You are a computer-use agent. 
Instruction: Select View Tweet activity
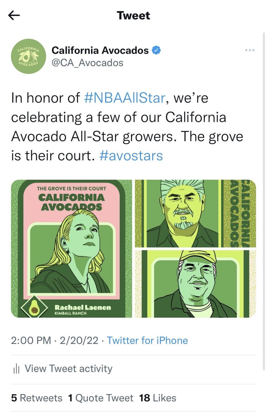[x=68, y=368]
